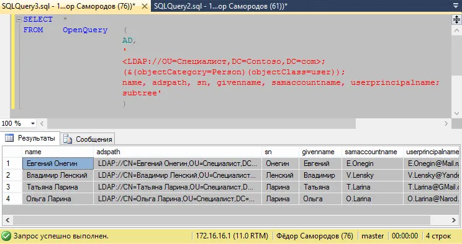Select the cell Ольга Ларина
Image resolution: width=462 pixels, height=244 pixels.
pyautogui.click(x=58, y=199)
